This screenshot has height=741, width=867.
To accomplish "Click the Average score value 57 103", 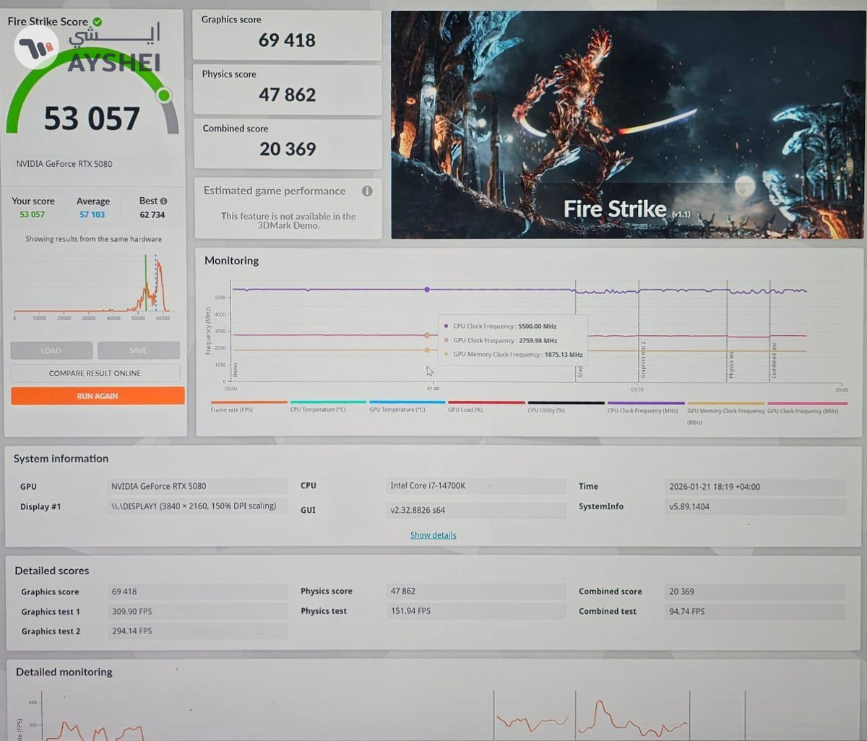I will (x=92, y=214).
